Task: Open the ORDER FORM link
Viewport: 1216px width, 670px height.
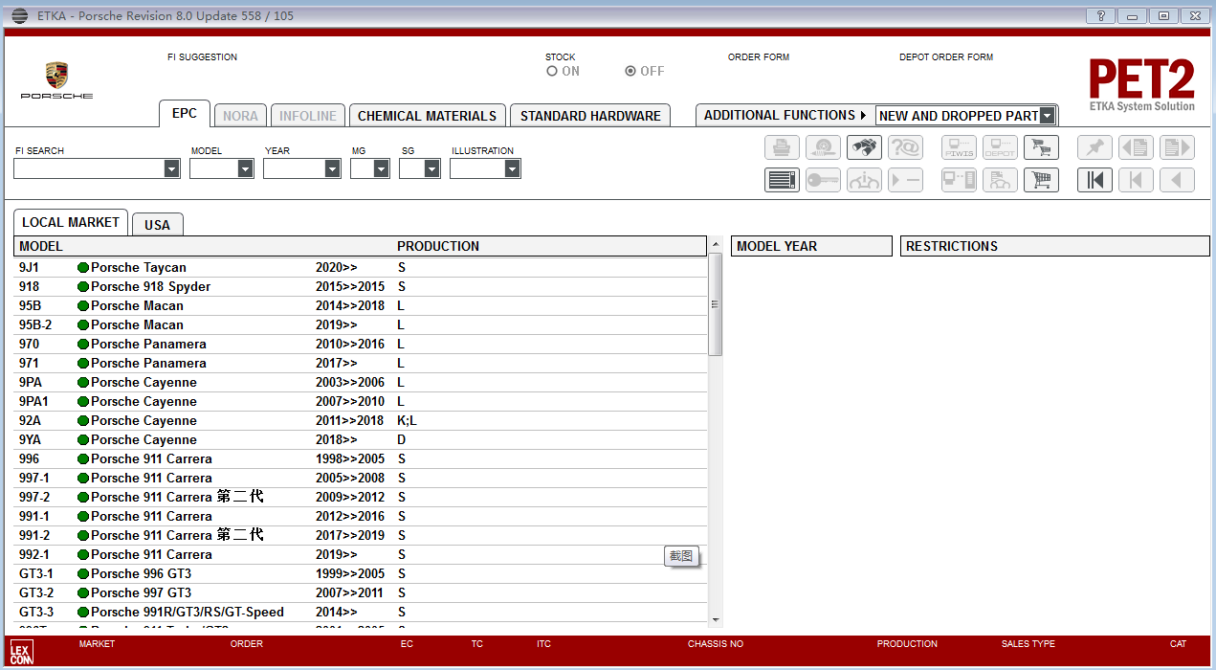Action: click(x=758, y=57)
